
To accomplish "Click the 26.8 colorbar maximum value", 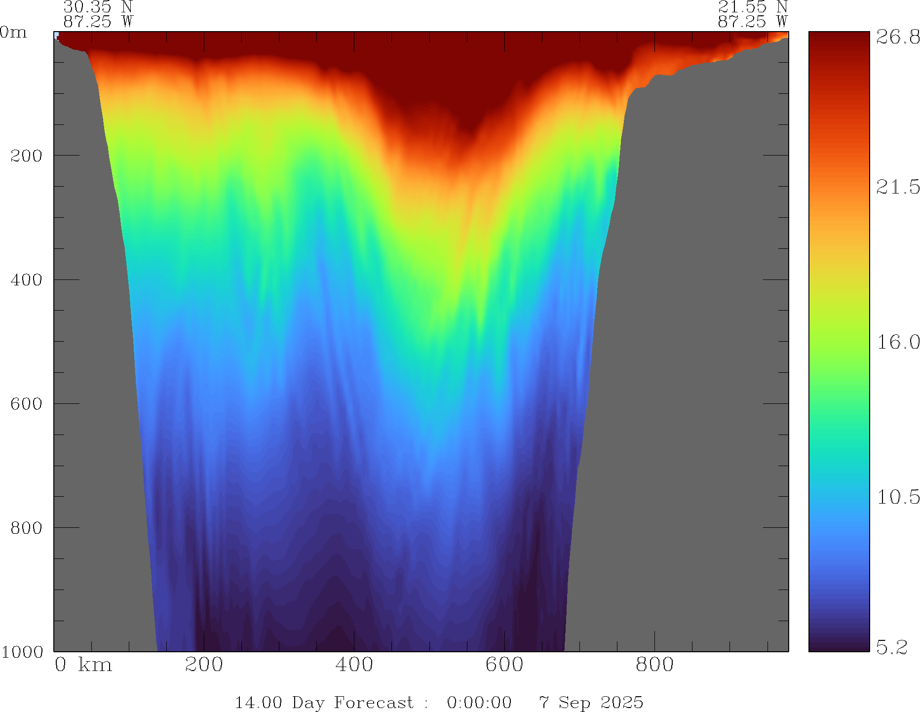I will tap(898, 37).
